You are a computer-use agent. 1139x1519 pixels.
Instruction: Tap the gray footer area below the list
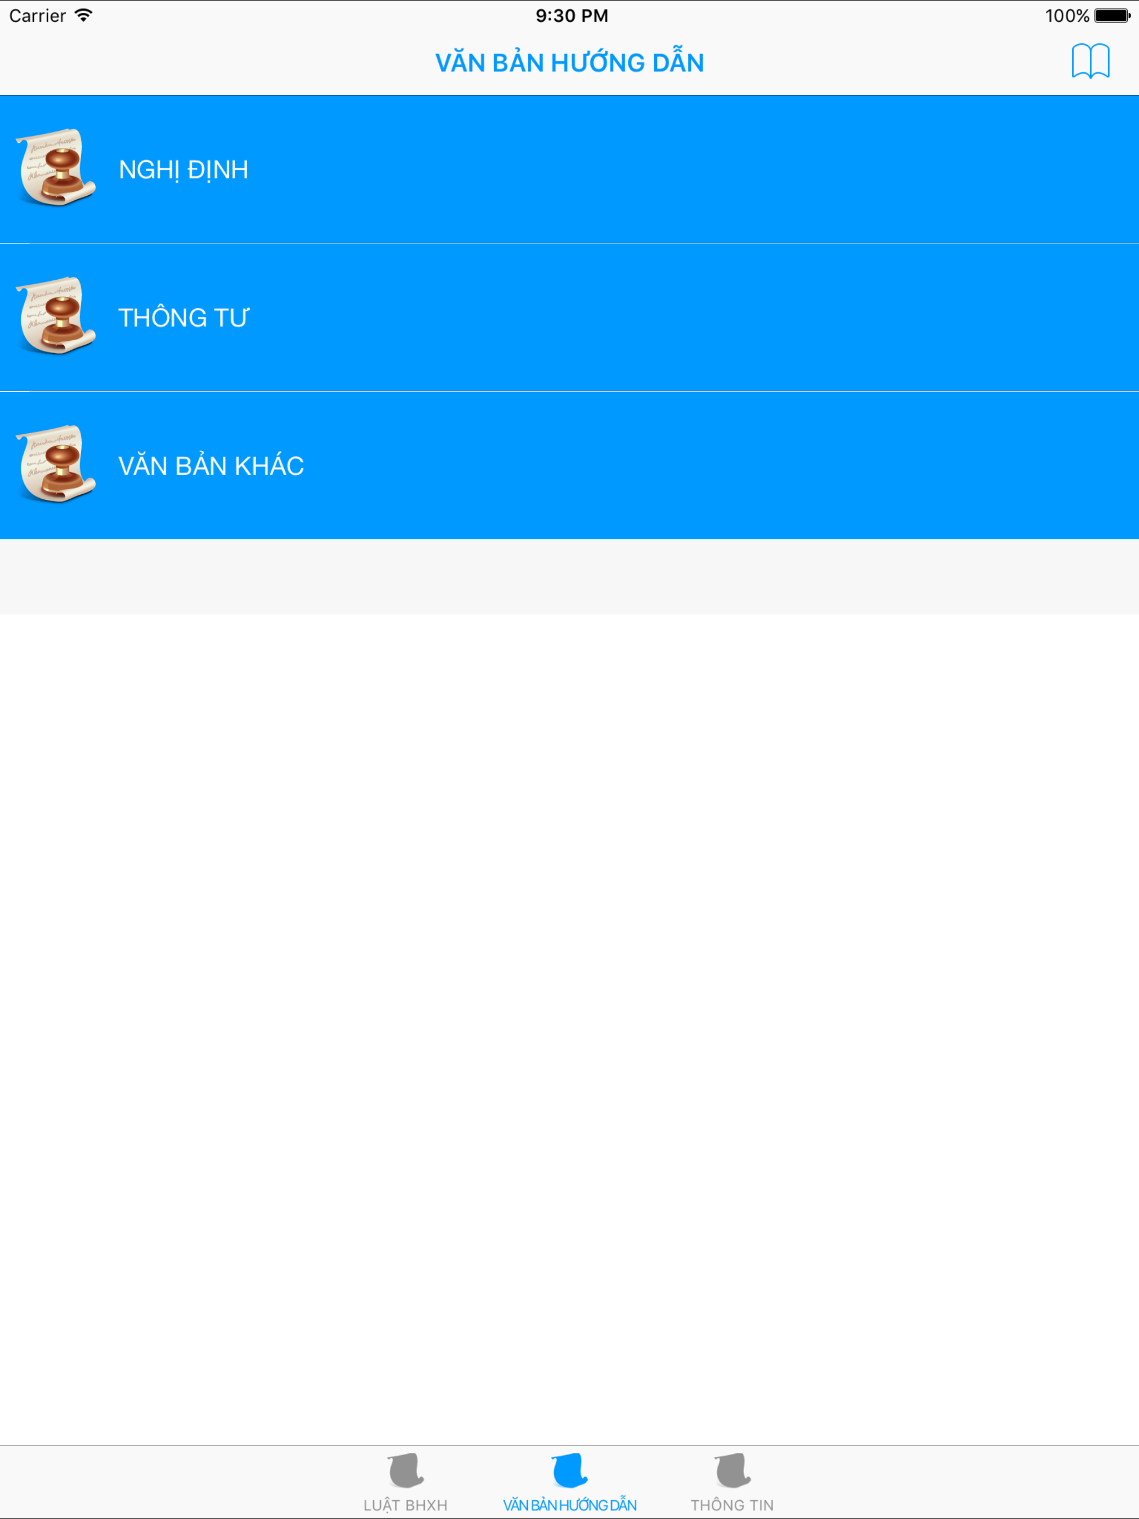pyautogui.click(x=569, y=577)
